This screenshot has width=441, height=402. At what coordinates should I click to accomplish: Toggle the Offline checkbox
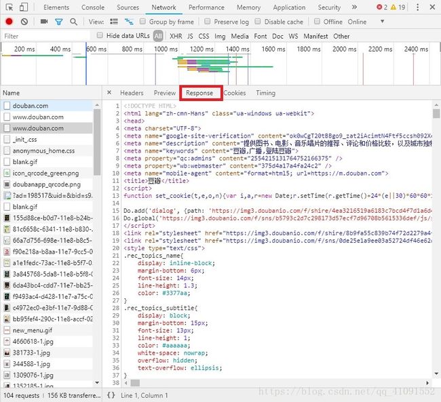pyautogui.click(x=317, y=22)
